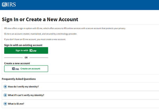Click 'Sign in with an existing account' label
This screenshot has width=159, height=110.
23,45
